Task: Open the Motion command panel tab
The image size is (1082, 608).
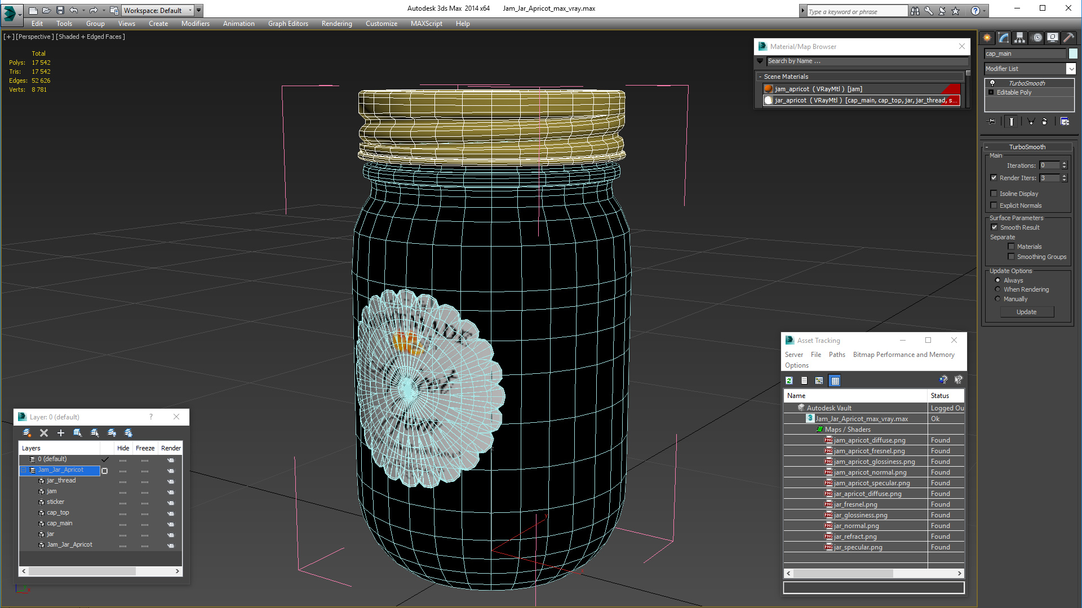Action: (1037, 38)
